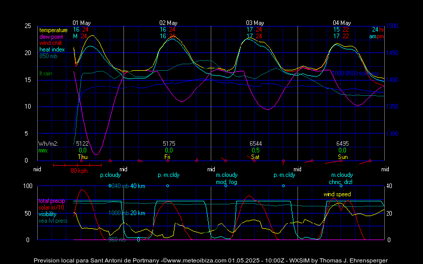
Task: Click the "100" lower chart axis value
Action: [28, 186]
